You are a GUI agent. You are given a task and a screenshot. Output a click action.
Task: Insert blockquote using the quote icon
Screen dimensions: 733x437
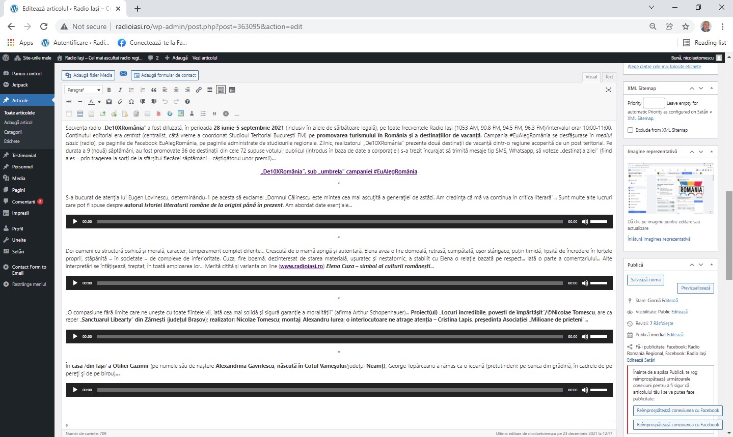click(154, 90)
